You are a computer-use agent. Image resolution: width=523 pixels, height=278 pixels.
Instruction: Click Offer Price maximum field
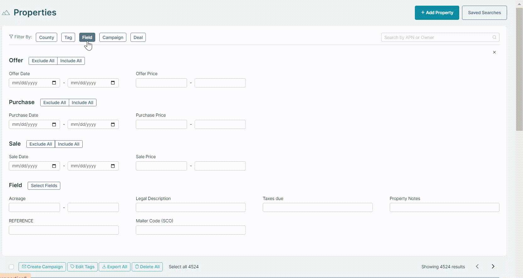tap(220, 83)
